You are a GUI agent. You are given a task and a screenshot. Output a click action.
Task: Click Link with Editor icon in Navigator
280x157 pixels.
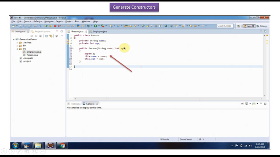(51, 36)
